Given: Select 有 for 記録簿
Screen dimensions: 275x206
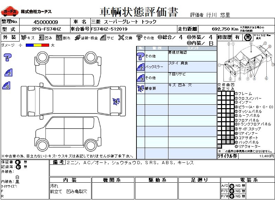Looking at the screenshot, I should tap(18, 167).
